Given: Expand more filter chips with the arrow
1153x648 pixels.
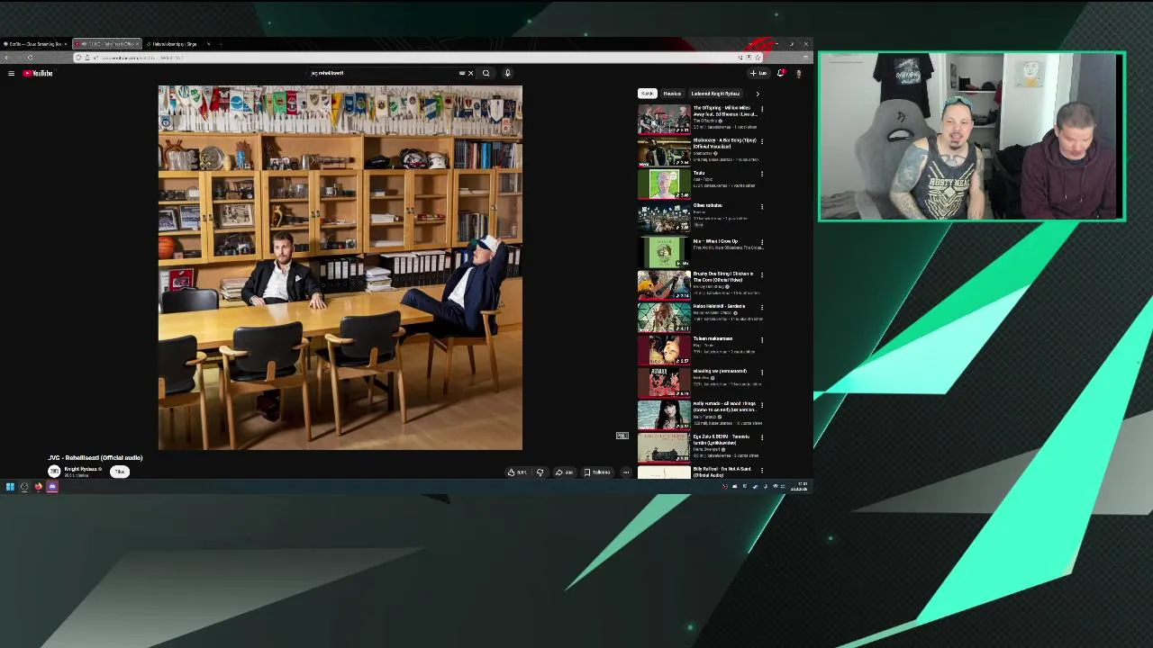Looking at the screenshot, I should pos(757,94).
